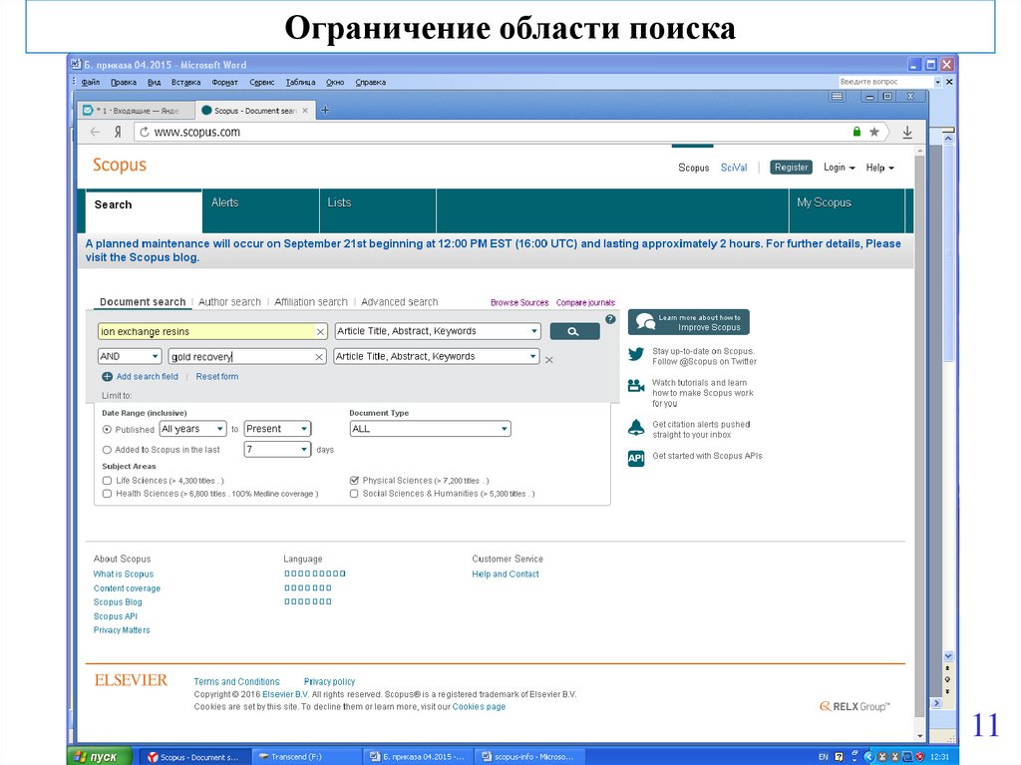
Task: Clear the 'ion exchange resins' field with X
Action: pos(320,331)
